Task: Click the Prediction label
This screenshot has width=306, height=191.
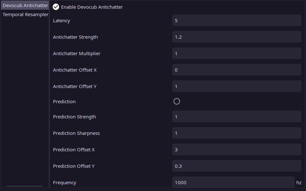Action: click(64, 102)
